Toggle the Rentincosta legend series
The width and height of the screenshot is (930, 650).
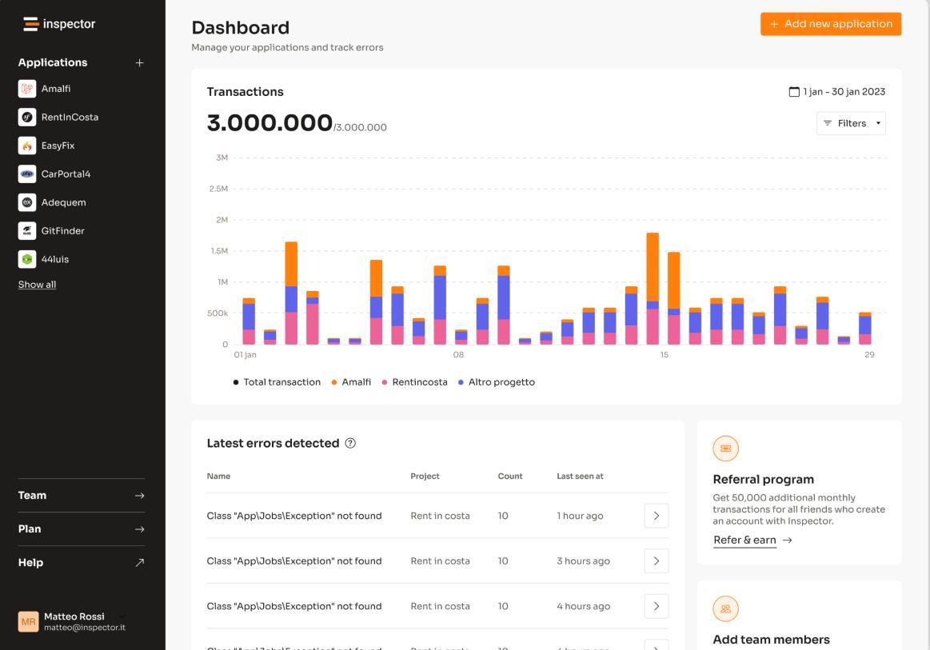coord(414,382)
